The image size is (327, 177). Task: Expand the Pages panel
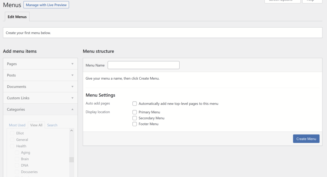(x=40, y=64)
